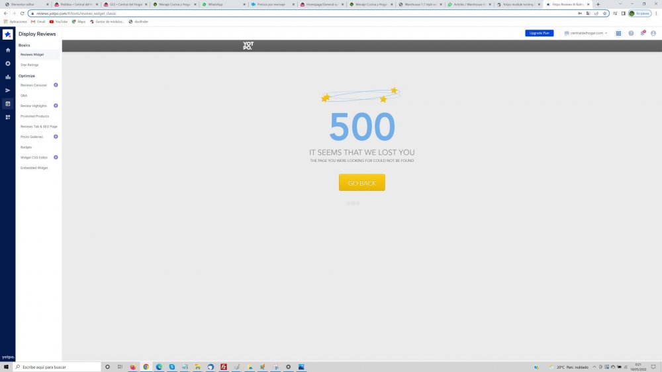This screenshot has width=662, height=372.
Task: Open the Maps bookmark
Action: 79,22
